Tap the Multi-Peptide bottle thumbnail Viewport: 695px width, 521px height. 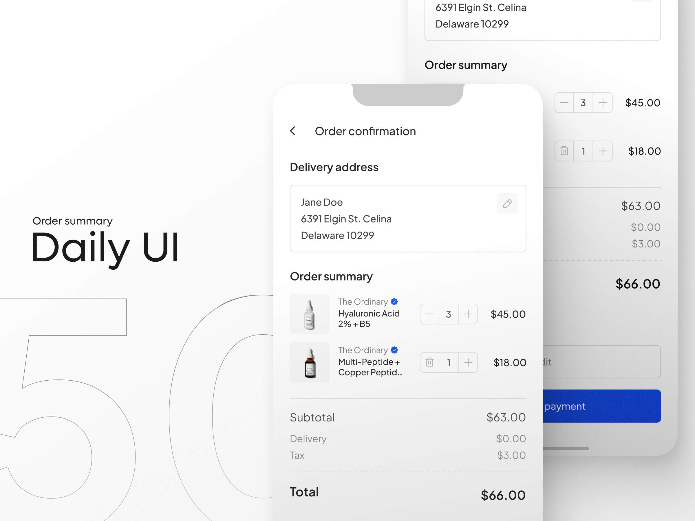[310, 362]
